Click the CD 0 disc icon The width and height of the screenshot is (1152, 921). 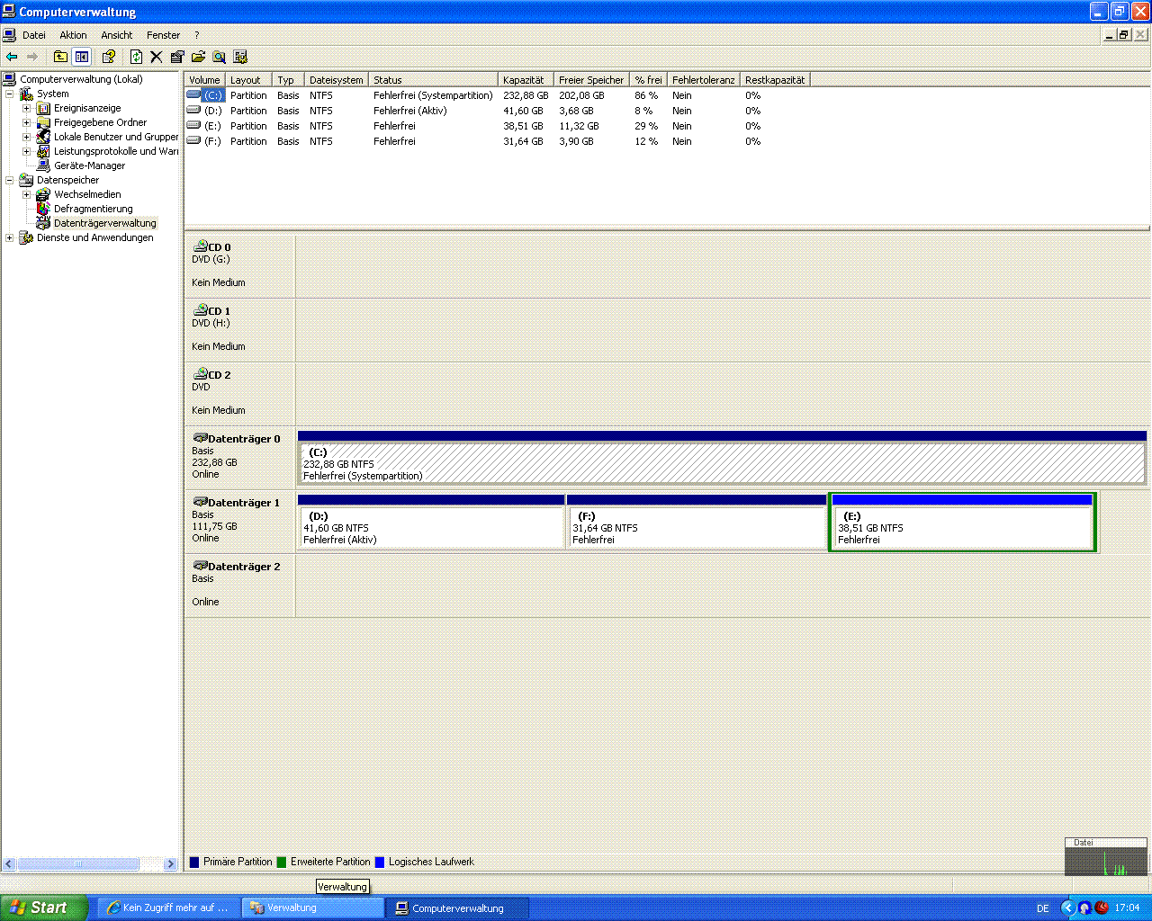201,246
